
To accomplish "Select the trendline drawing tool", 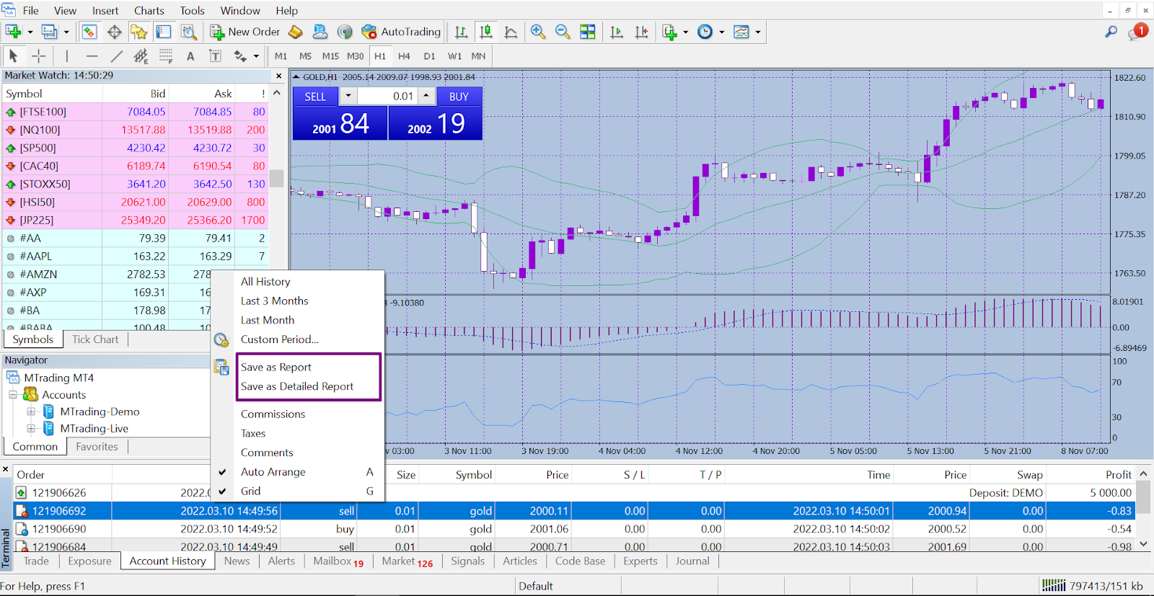I will (x=116, y=55).
